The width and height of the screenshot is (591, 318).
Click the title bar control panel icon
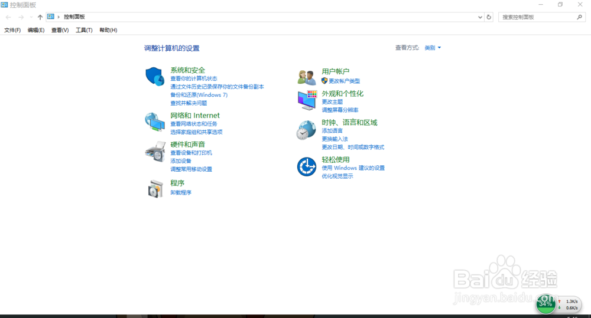(4, 5)
